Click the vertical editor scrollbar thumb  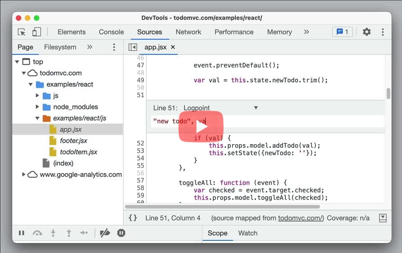click(388, 94)
